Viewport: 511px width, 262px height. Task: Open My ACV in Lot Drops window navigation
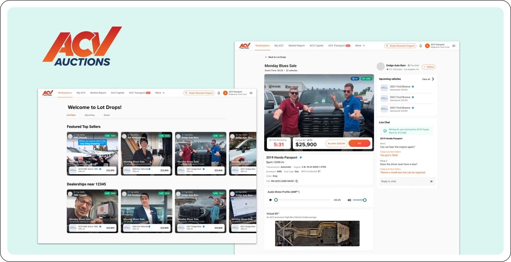(81, 93)
